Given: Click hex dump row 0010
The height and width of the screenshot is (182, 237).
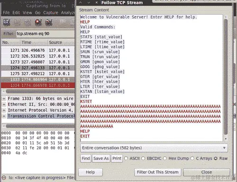Looking at the screenshot, I should tap(36, 138).
